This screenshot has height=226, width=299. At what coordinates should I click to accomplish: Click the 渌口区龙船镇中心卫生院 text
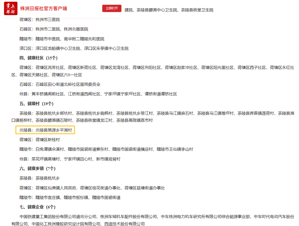(58, 48)
